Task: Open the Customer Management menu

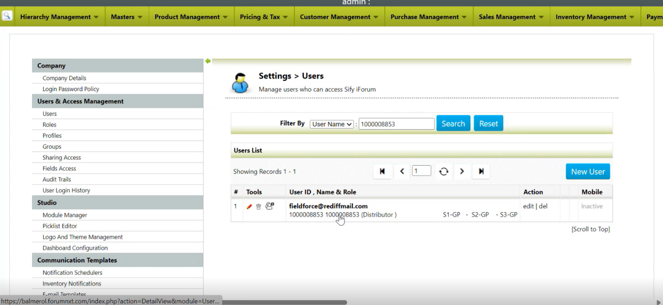Action: coord(339,17)
